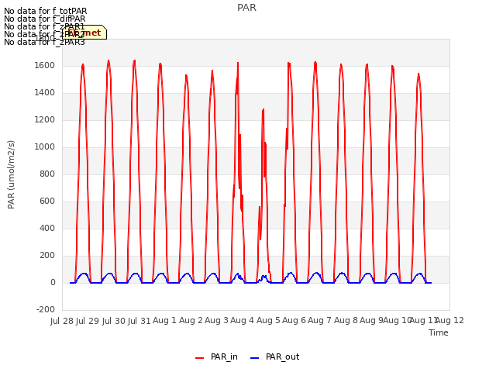496x372 pixels.
Task: Click the Aug 7 x-axis date label
Action: (x=319, y=320)
